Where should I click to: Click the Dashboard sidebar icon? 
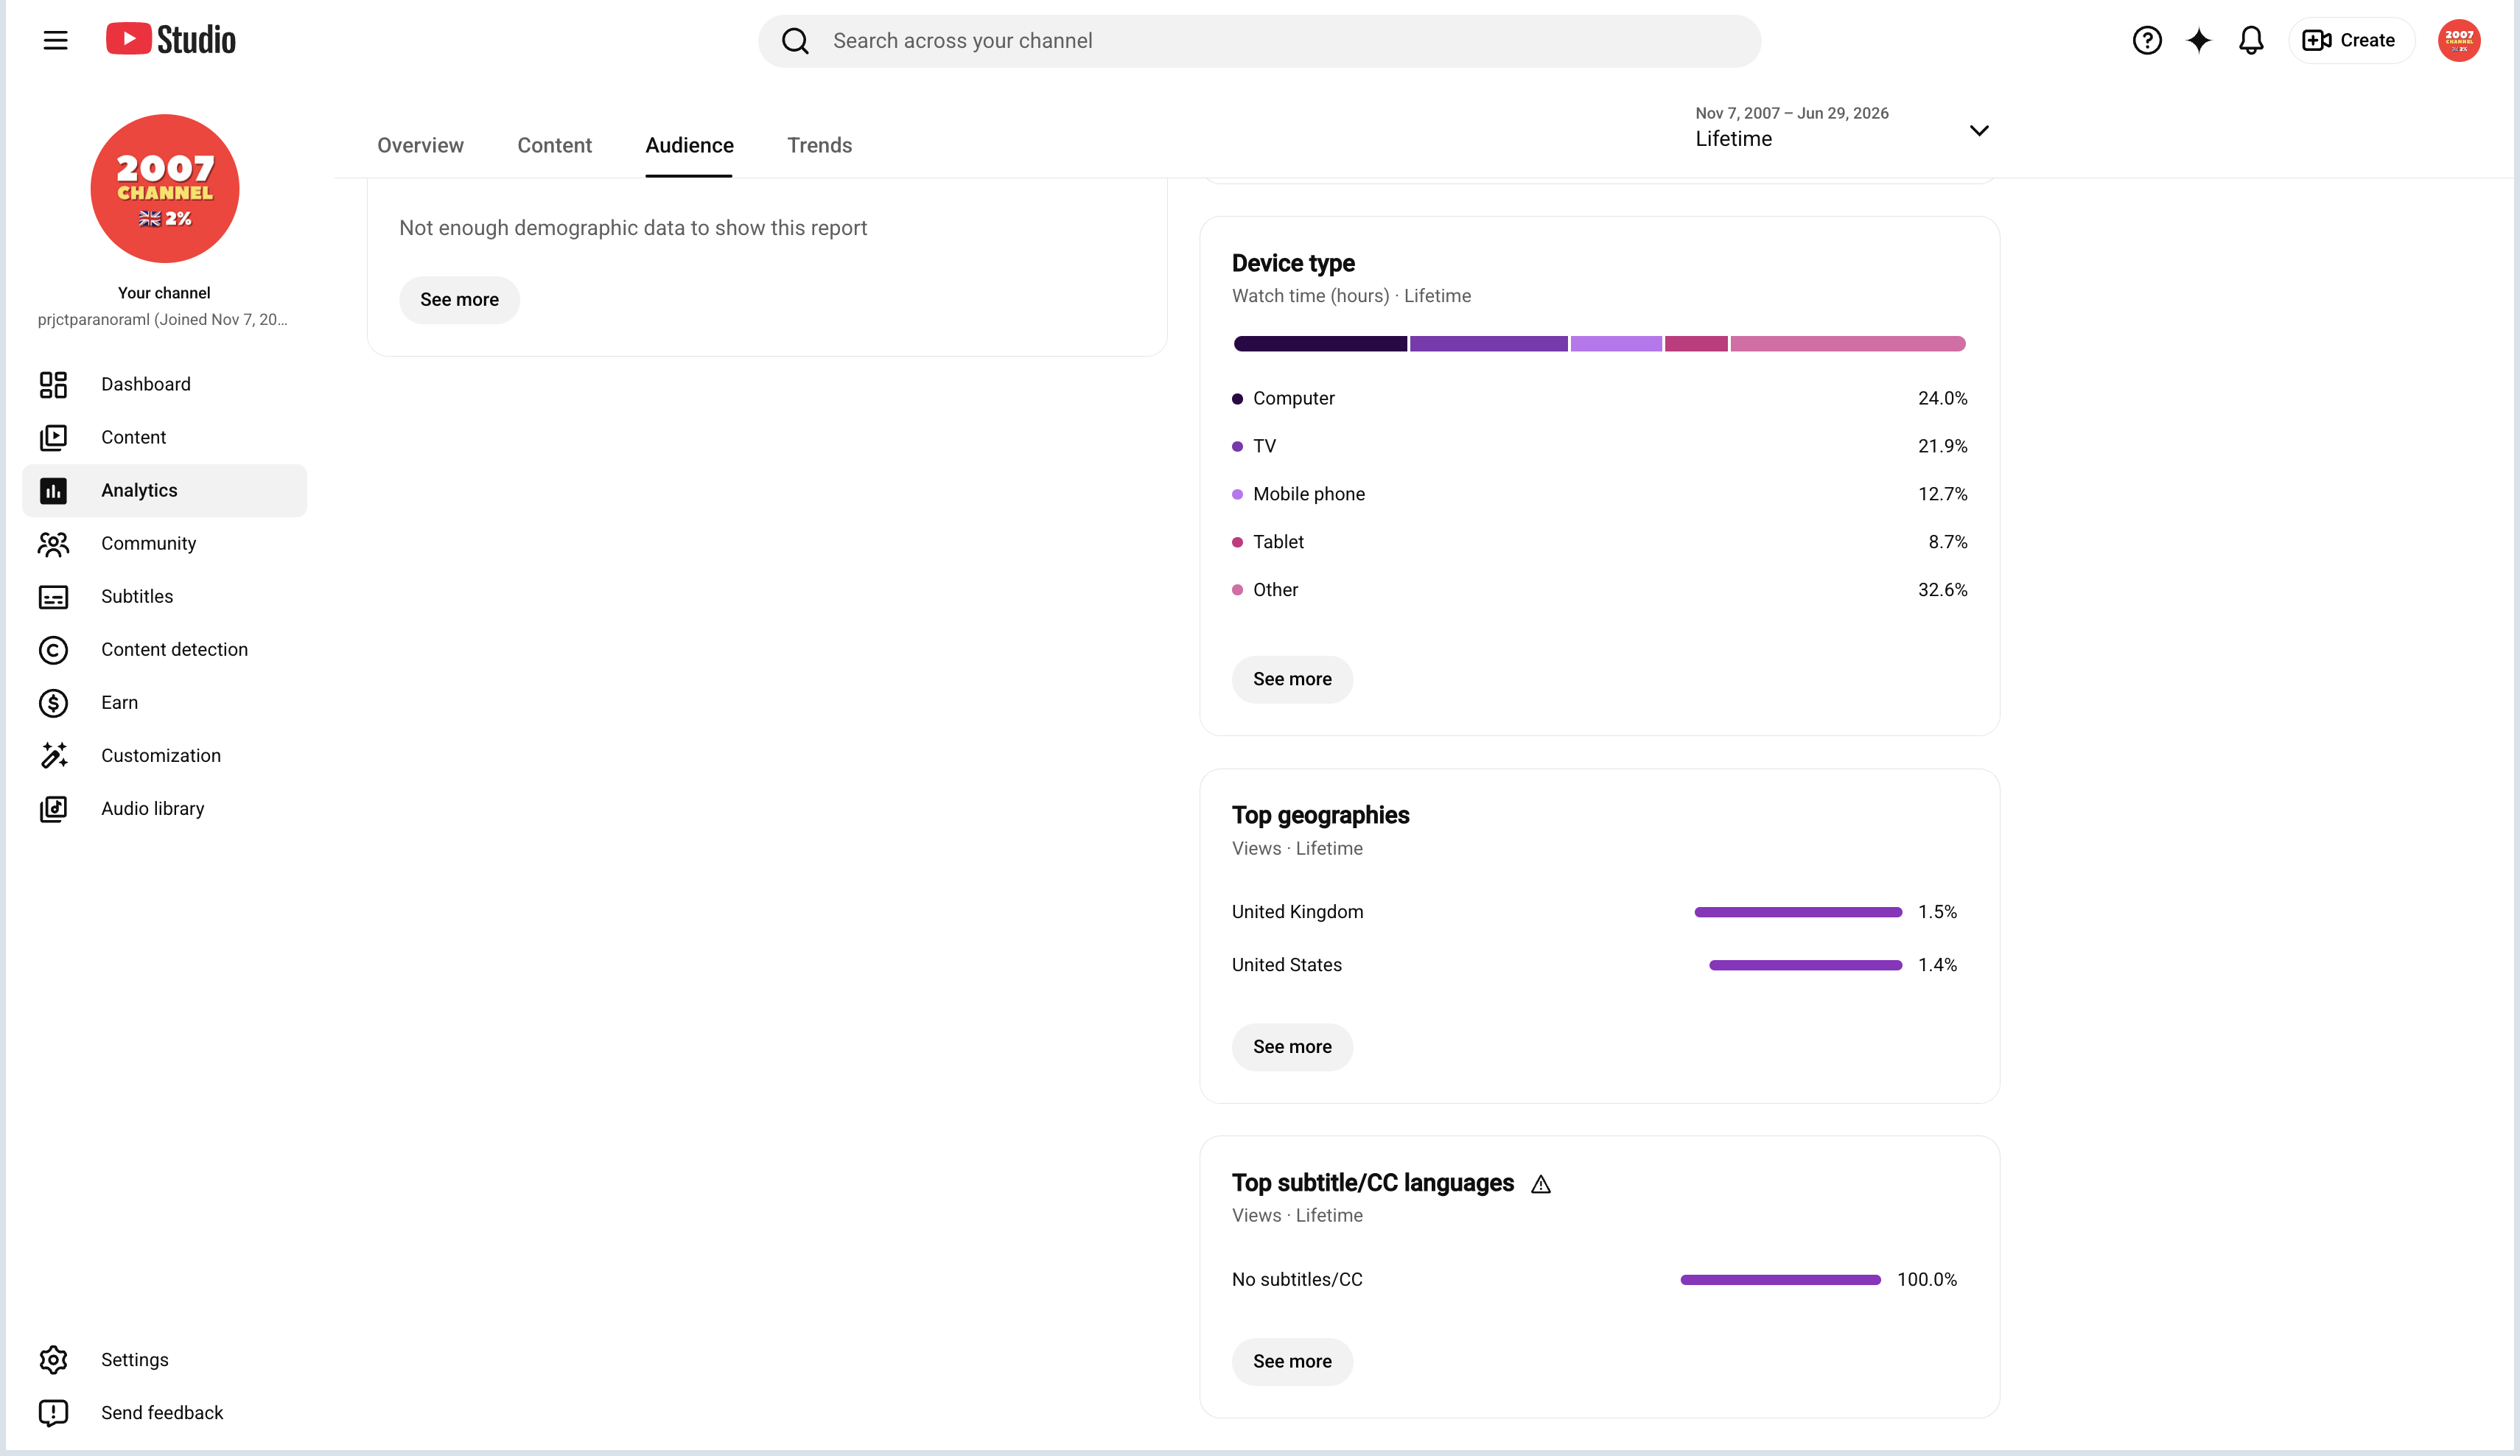[53, 384]
